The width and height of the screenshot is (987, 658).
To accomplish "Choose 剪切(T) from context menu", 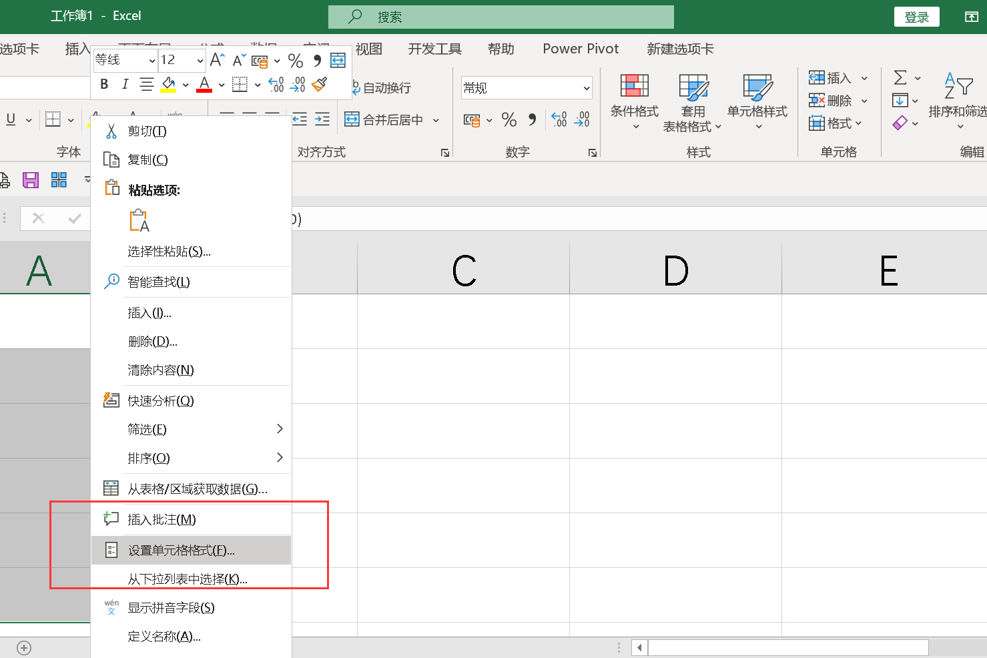I will pos(191,131).
